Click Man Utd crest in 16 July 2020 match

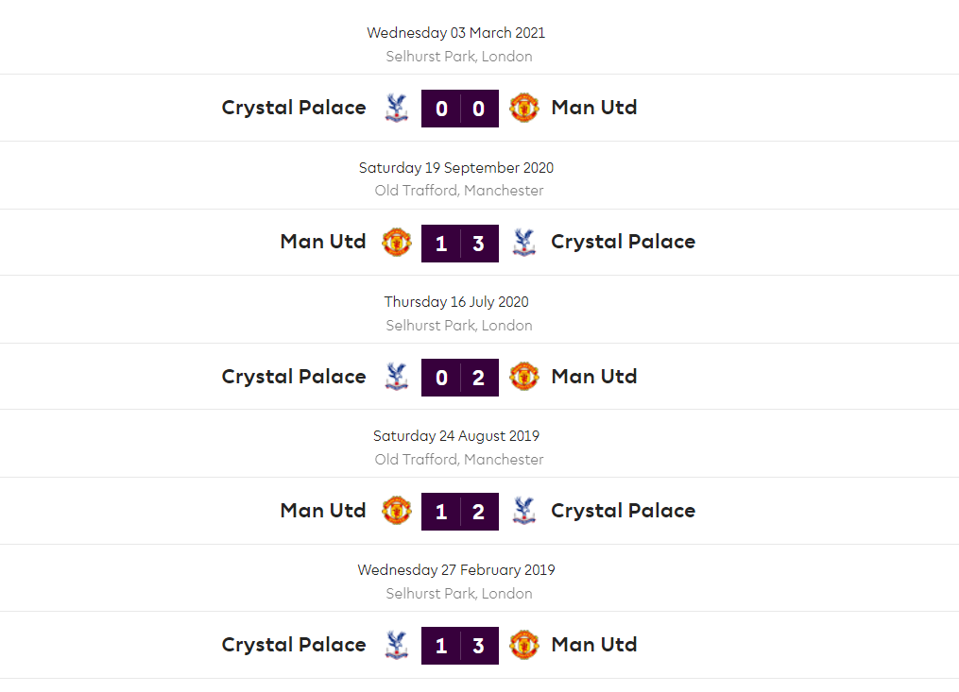point(523,377)
